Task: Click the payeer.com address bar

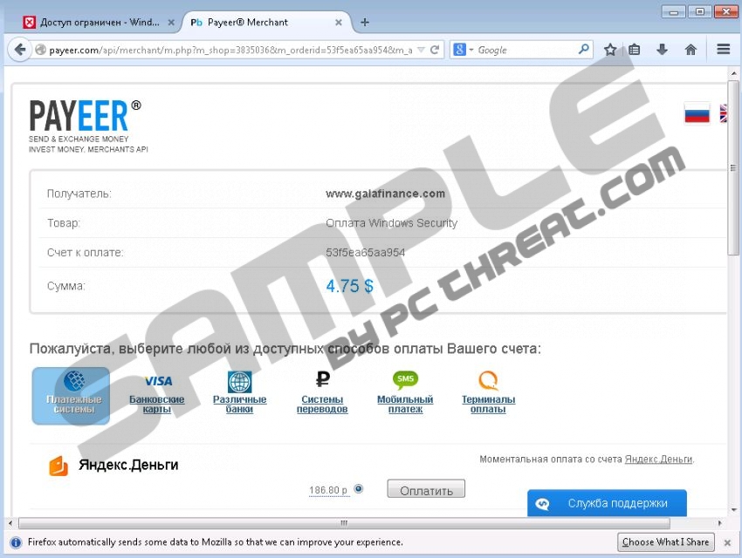Action: [x=230, y=50]
